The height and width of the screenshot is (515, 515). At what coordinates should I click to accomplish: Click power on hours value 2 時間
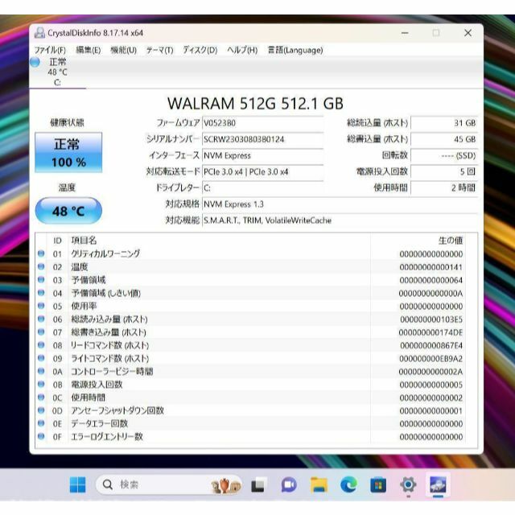pos(444,187)
